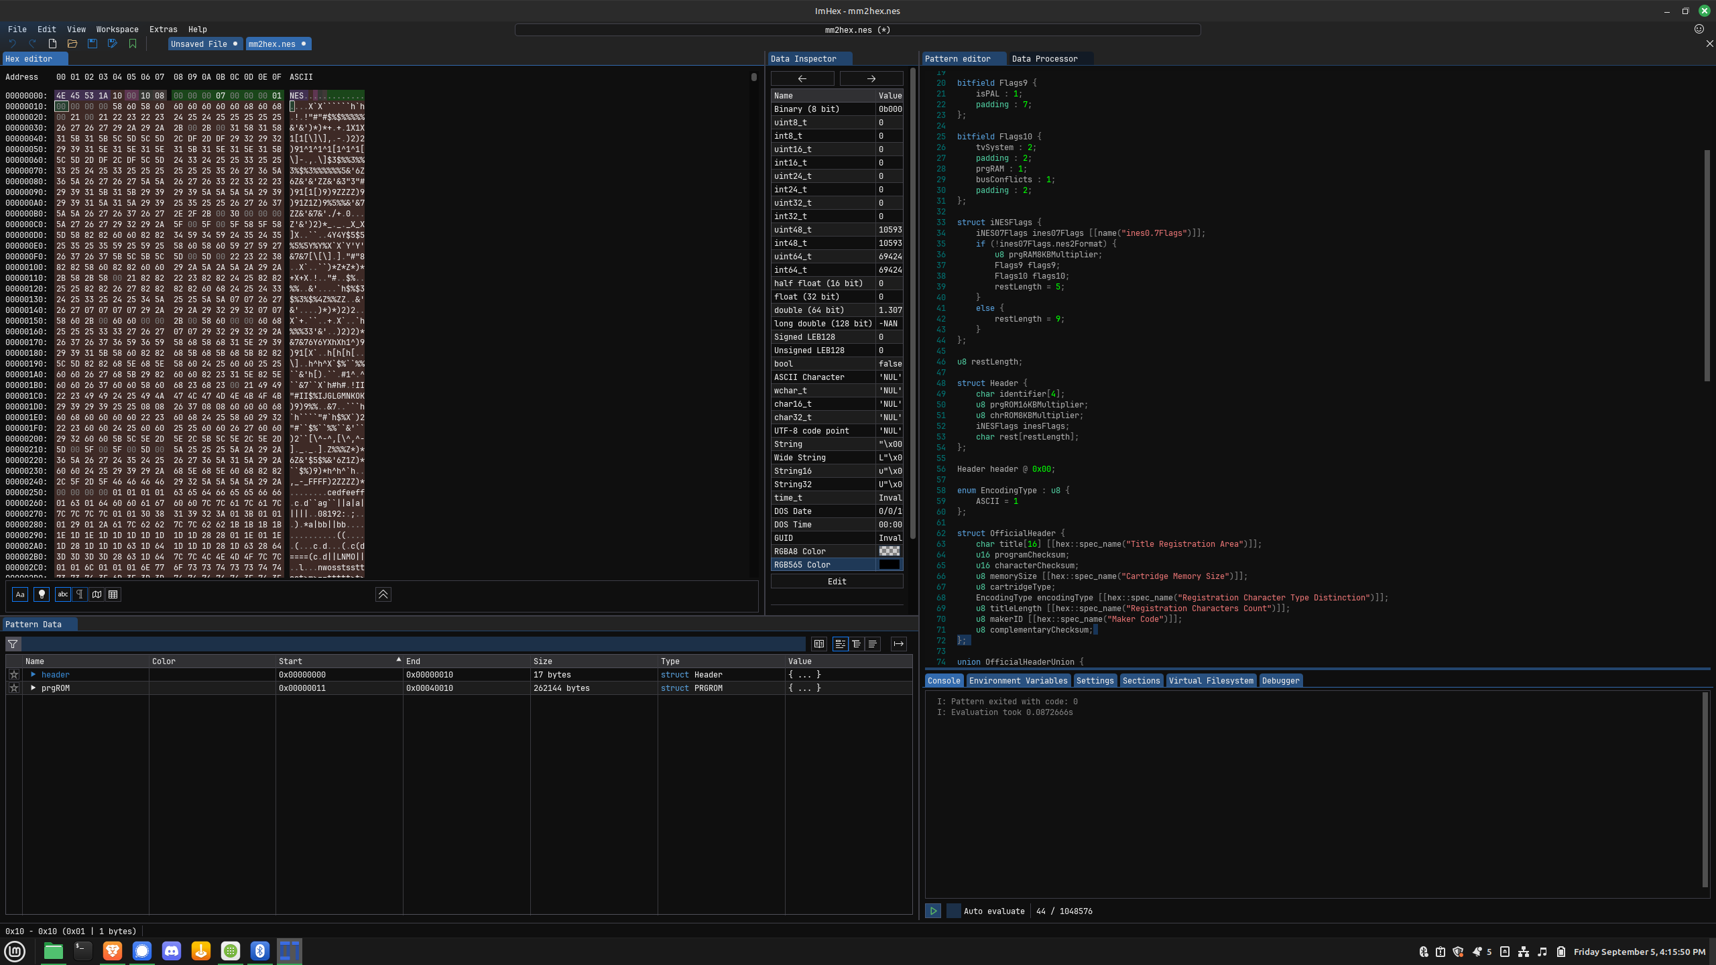
Task: Toggle the pilcrow advanced decoding option
Action: [80, 594]
